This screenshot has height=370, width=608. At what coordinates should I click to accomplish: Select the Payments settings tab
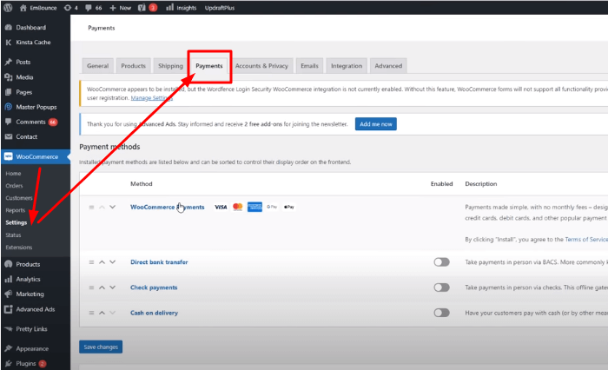pos(209,66)
